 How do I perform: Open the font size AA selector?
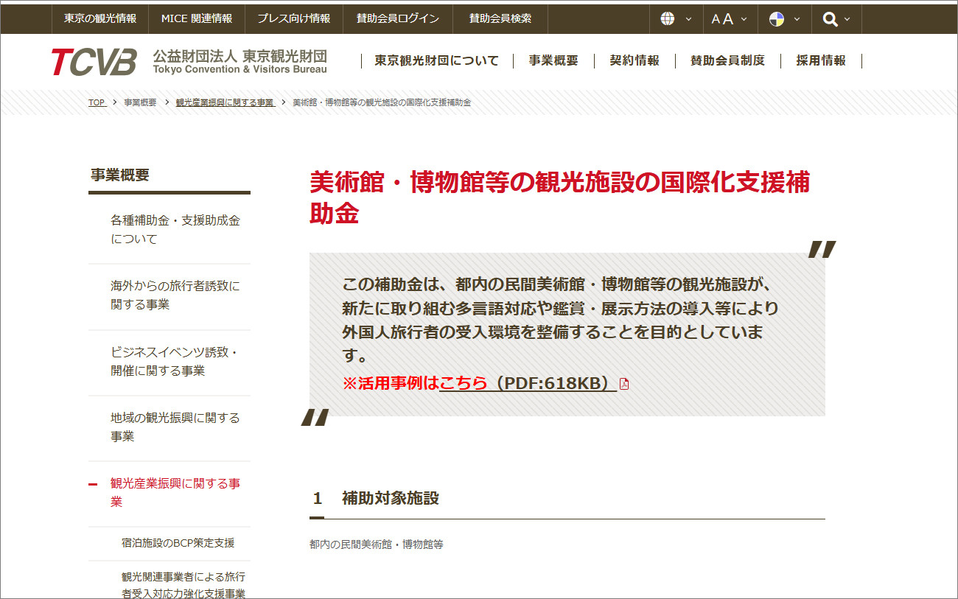(x=722, y=19)
